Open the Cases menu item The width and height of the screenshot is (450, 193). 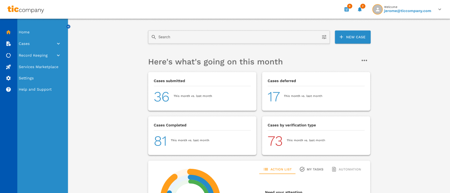[x=24, y=44]
